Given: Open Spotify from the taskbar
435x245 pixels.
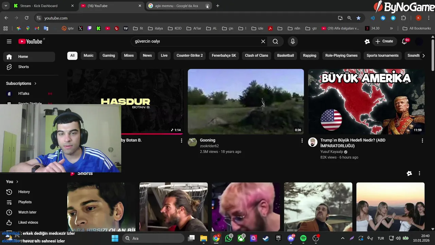Looking at the screenshot, I should tap(303, 238).
